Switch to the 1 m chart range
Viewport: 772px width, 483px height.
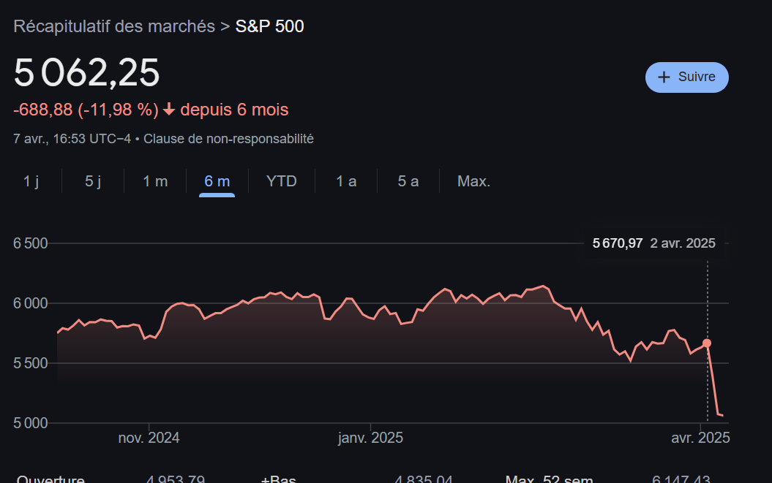(x=155, y=181)
